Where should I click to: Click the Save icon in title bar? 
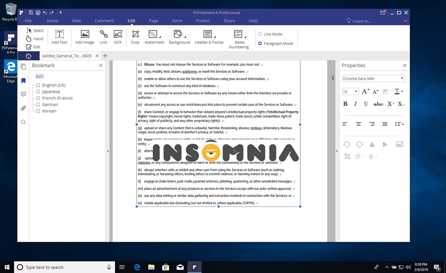point(31,13)
